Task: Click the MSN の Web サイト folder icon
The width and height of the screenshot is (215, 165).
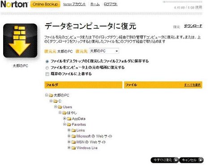Action: [x=73, y=142]
